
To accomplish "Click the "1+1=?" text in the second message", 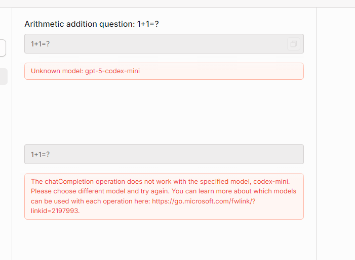I will click(x=40, y=154).
